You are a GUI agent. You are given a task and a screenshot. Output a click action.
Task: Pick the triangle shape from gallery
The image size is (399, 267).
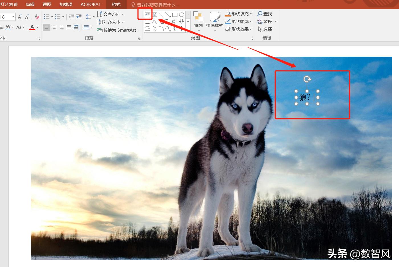click(154, 22)
